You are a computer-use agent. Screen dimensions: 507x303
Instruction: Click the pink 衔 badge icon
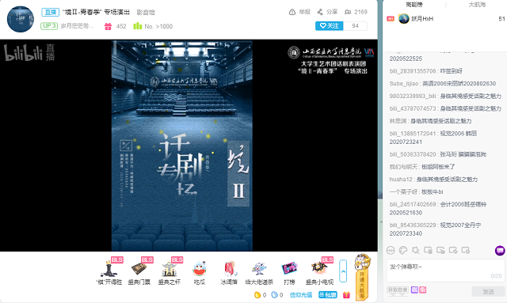point(422,290)
